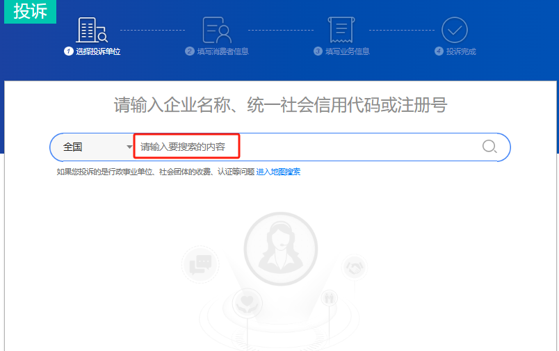Click the two people illustration icon

[x=329, y=297]
